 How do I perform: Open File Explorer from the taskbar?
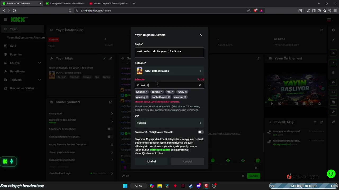pyautogui.click(x=159, y=186)
